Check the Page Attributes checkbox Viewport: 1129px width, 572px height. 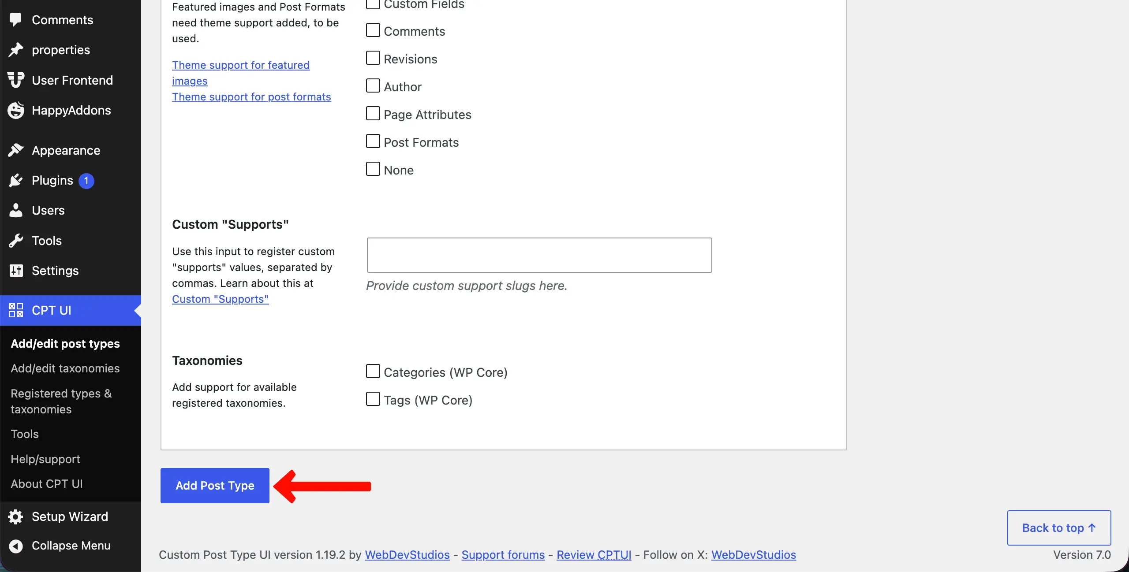pos(373,114)
